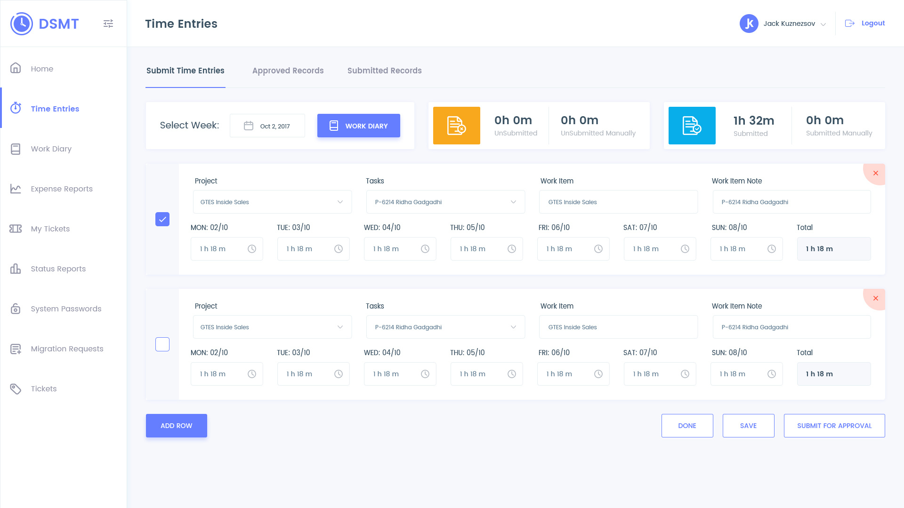The width and height of the screenshot is (904, 508).
Task: Open Expense Reports chart icon
Action: (16, 189)
